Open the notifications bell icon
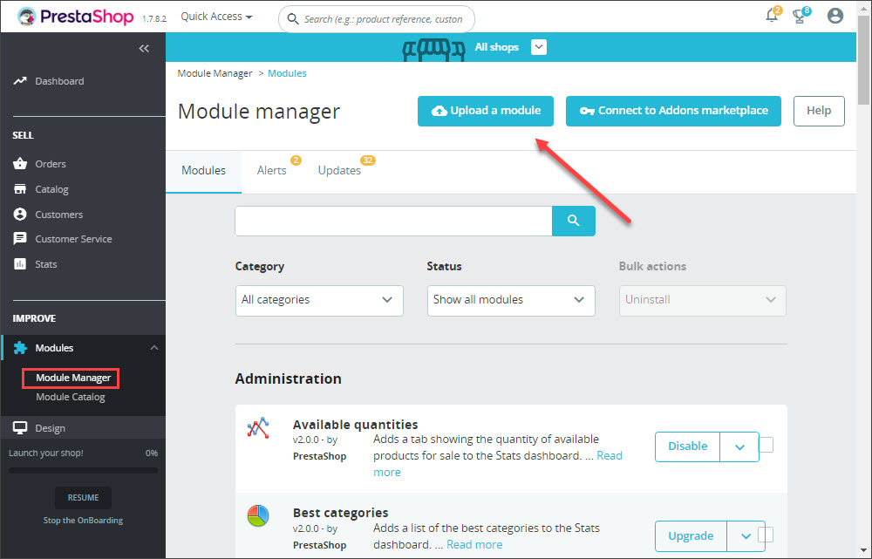This screenshot has width=872, height=559. coord(772,16)
